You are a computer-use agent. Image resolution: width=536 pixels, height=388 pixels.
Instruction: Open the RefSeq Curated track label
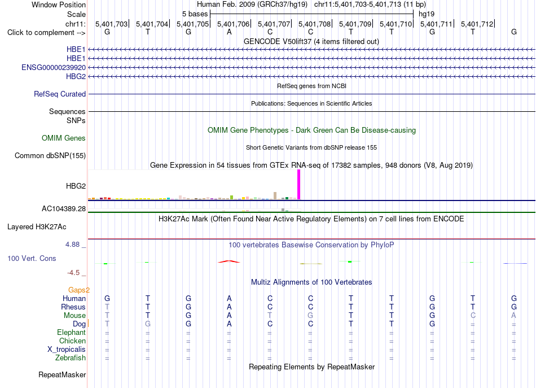60,94
